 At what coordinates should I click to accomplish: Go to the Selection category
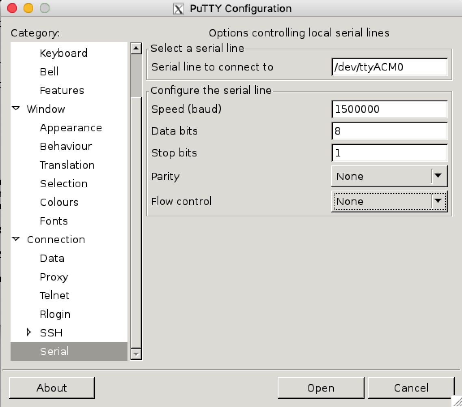coord(64,184)
